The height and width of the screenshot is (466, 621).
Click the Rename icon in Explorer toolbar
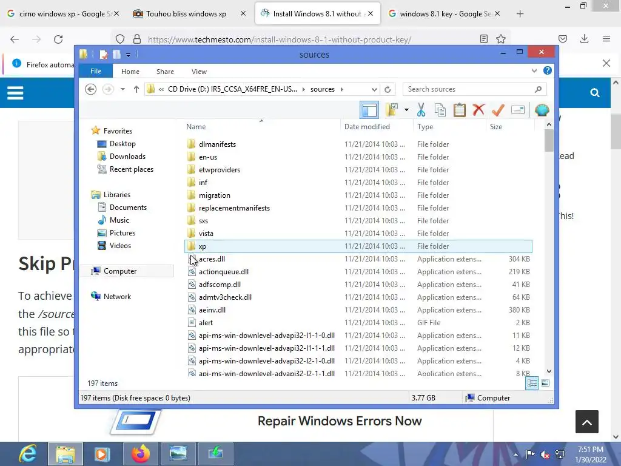(x=518, y=110)
